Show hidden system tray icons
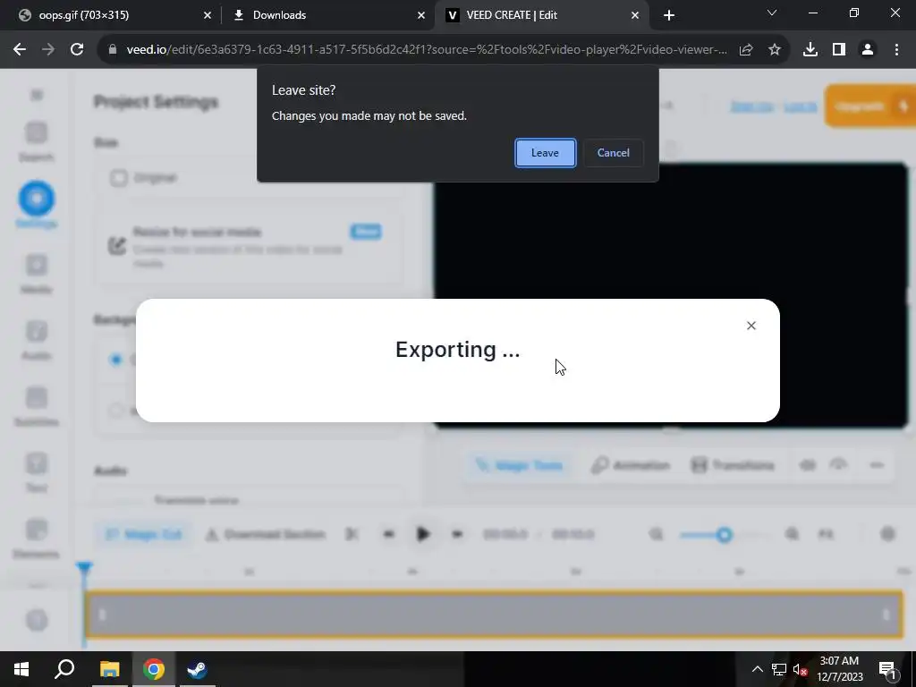Viewport: 916px width, 687px height. [757, 669]
